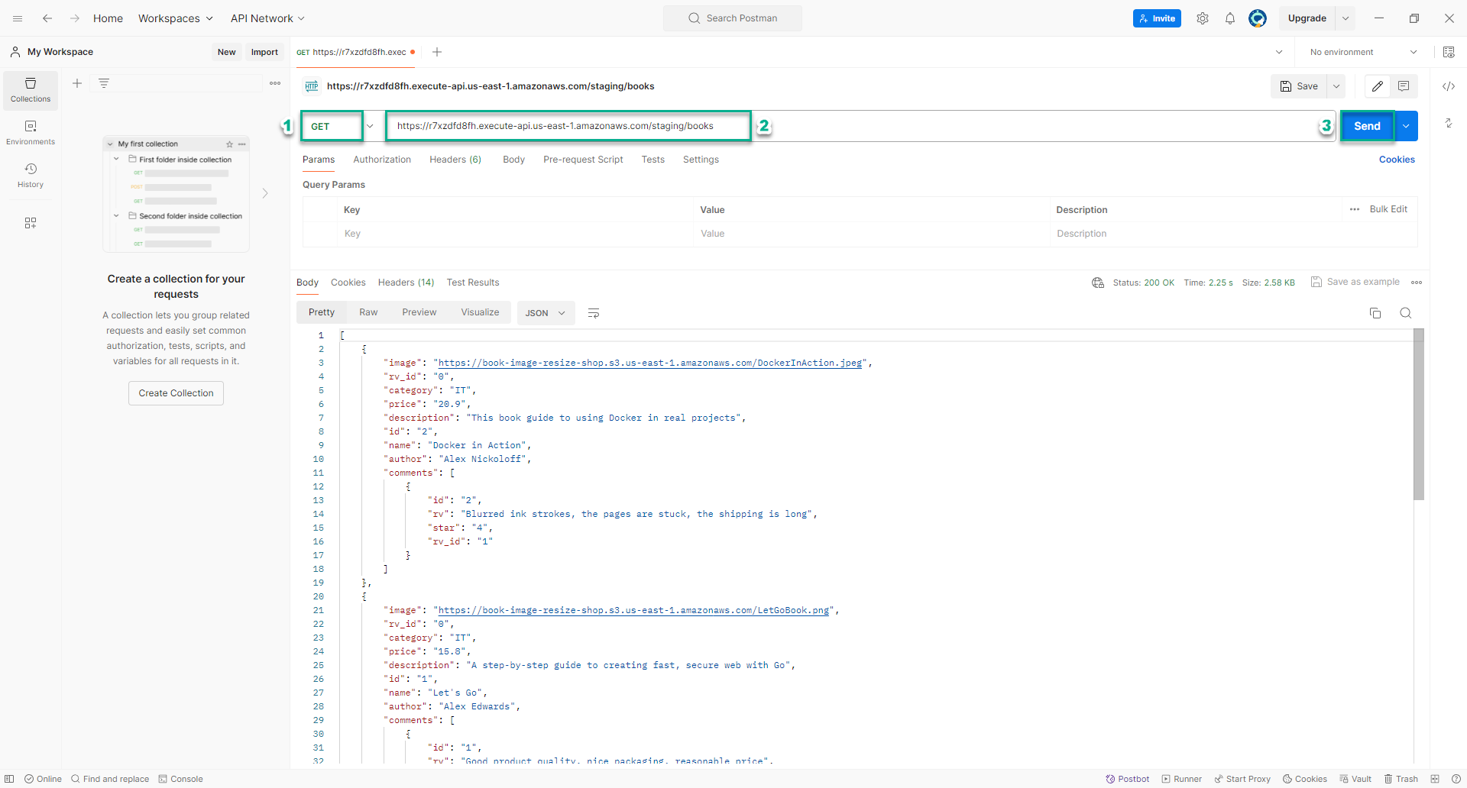Open Postbot from the status bar
This screenshot has height=788, width=1467.
click(x=1128, y=779)
